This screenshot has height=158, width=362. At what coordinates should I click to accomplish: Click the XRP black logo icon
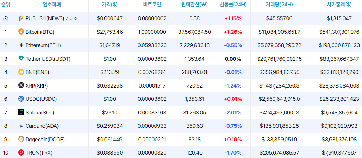point(21,85)
